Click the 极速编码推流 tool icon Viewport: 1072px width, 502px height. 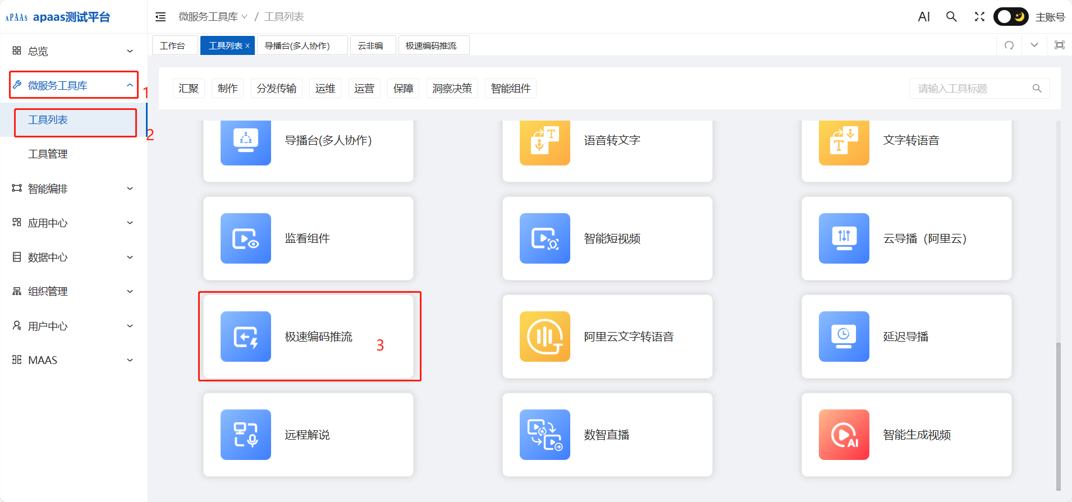click(x=245, y=337)
